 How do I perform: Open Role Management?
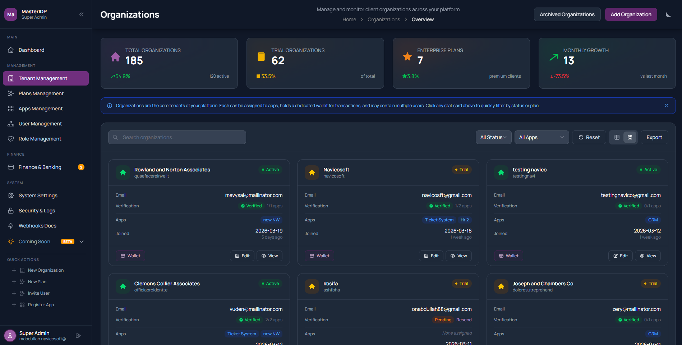click(x=46, y=139)
